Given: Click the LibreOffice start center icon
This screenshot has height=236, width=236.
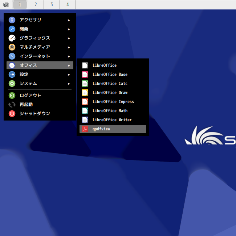Looking at the screenshot, I should tap(85, 65).
